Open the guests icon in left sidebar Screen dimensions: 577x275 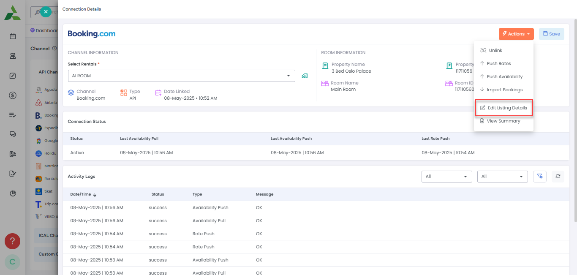click(x=13, y=56)
